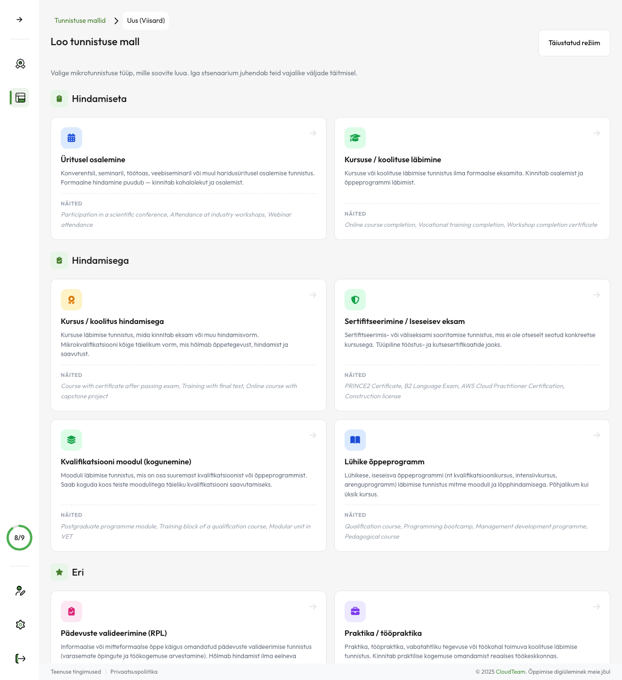Click the graduation cap icon for Kursuse läbimine
This screenshot has height=680, width=622.
355,138
